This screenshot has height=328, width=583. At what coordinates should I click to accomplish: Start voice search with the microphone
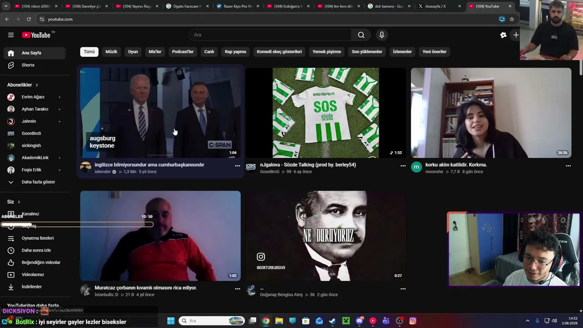click(382, 35)
